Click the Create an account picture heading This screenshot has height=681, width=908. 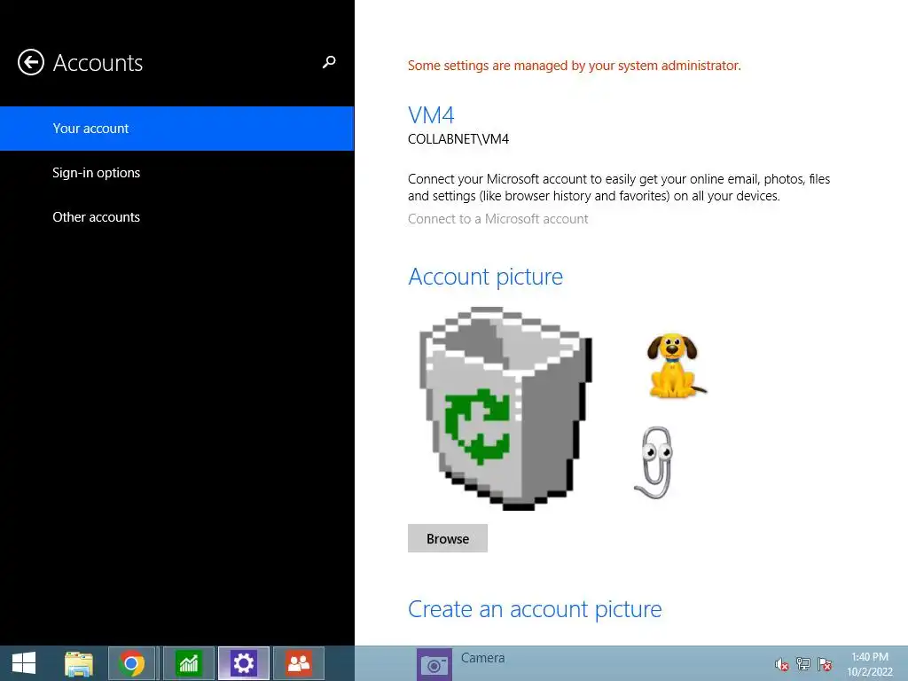tap(535, 609)
